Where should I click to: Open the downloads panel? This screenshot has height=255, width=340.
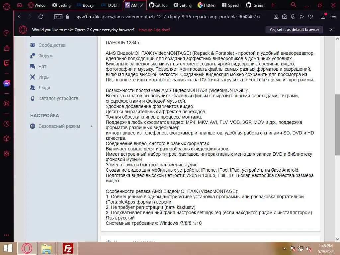click(x=323, y=17)
